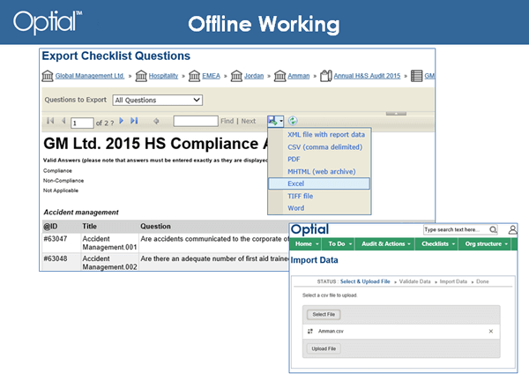The height and width of the screenshot is (374, 529).
Task: Click the Upload File button
Action: pos(324,348)
